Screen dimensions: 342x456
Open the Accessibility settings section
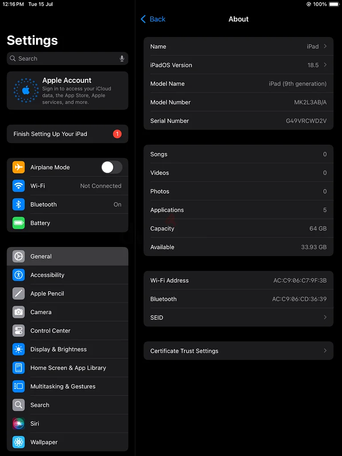tap(68, 275)
